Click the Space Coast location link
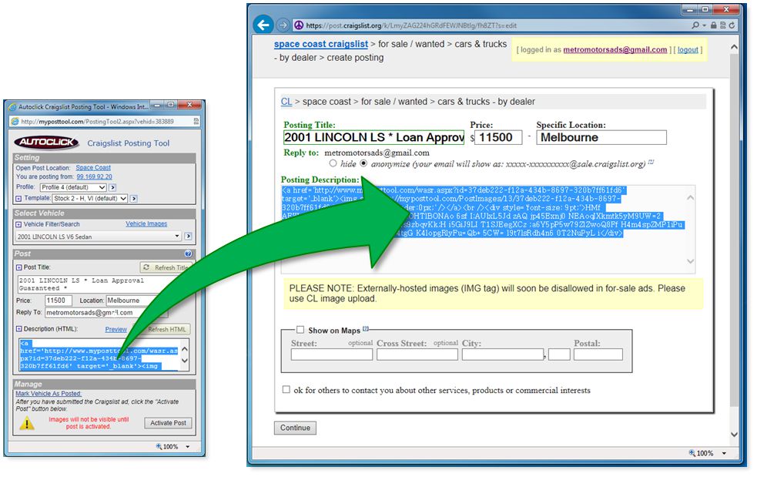This screenshot has width=757, height=477. (x=93, y=168)
